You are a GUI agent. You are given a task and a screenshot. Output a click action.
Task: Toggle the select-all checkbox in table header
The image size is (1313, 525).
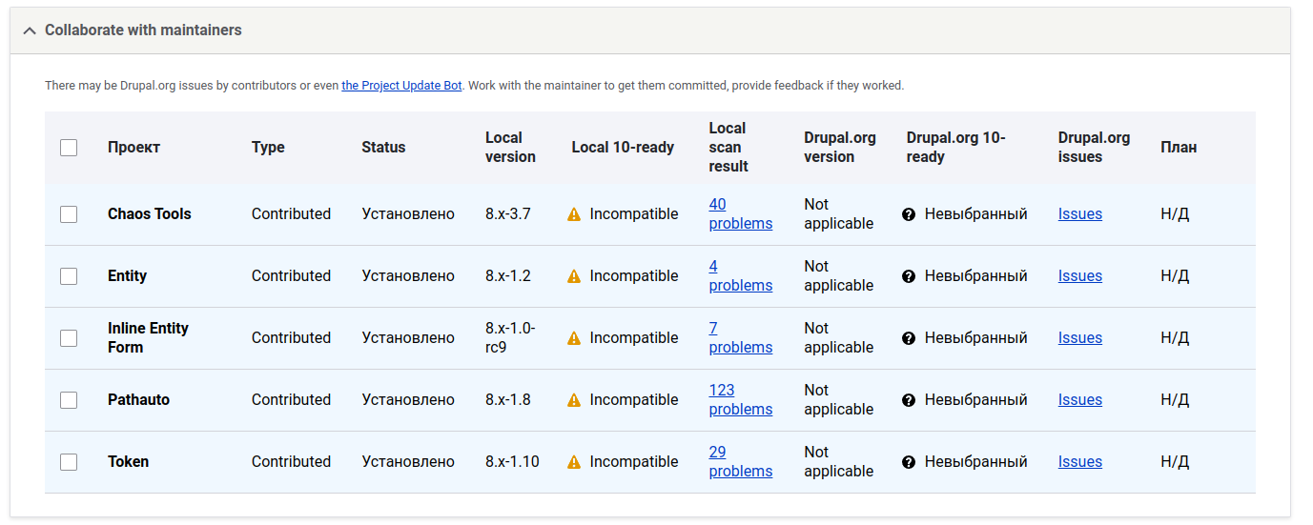point(69,148)
